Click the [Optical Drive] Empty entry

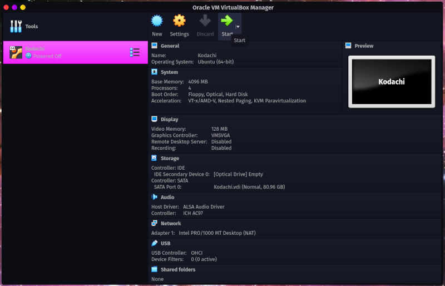point(239,174)
